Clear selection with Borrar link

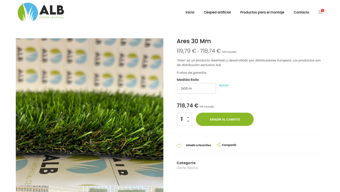tap(224, 85)
